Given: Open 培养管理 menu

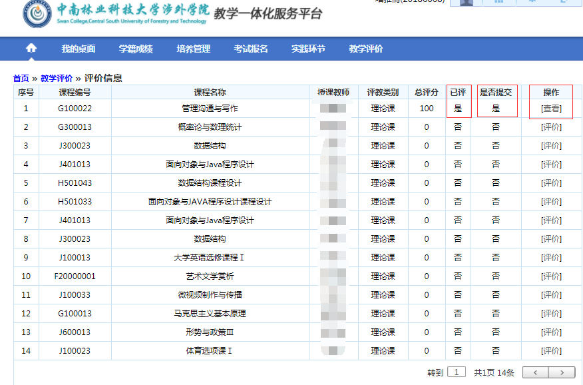Looking at the screenshot, I should coord(193,49).
